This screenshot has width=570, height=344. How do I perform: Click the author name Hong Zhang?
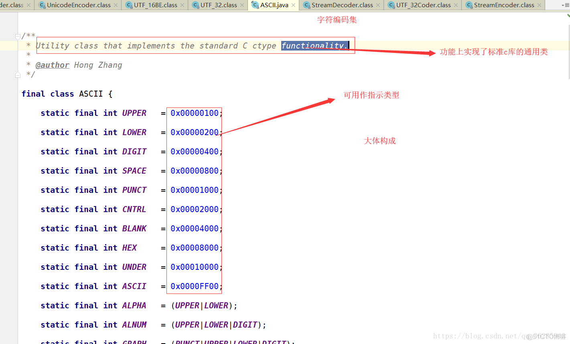tap(98, 65)
